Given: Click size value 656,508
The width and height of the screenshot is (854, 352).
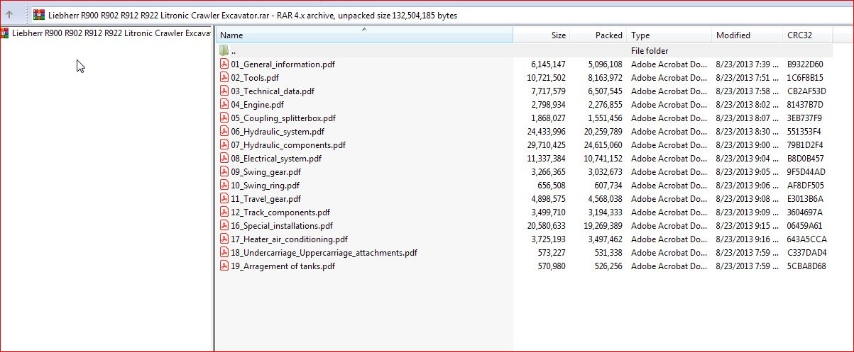Looking at the screenshot, I should tap(551, 186).
